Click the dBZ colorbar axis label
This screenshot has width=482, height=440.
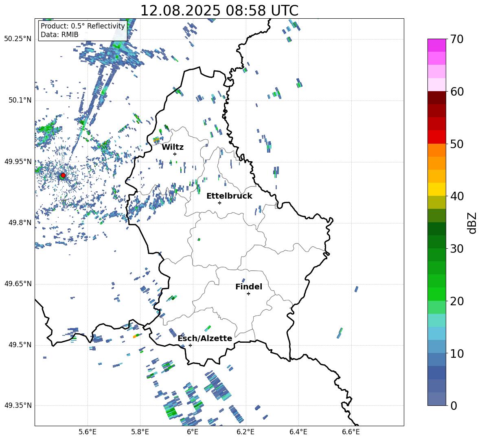[x=472, y=223]
